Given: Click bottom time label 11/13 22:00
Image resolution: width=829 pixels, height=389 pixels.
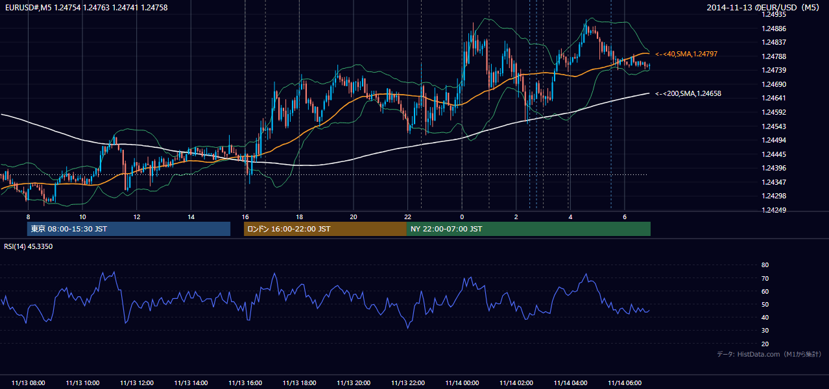Looking at the screenshot, I should (x=407, y=383).
